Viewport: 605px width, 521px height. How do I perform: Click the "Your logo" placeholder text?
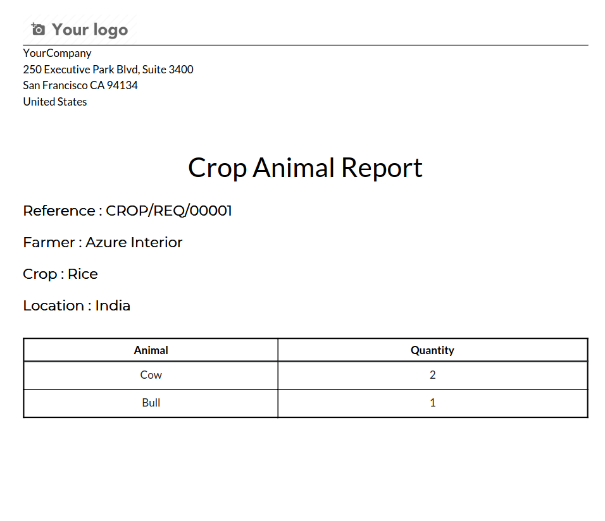[x=89, y=30]
